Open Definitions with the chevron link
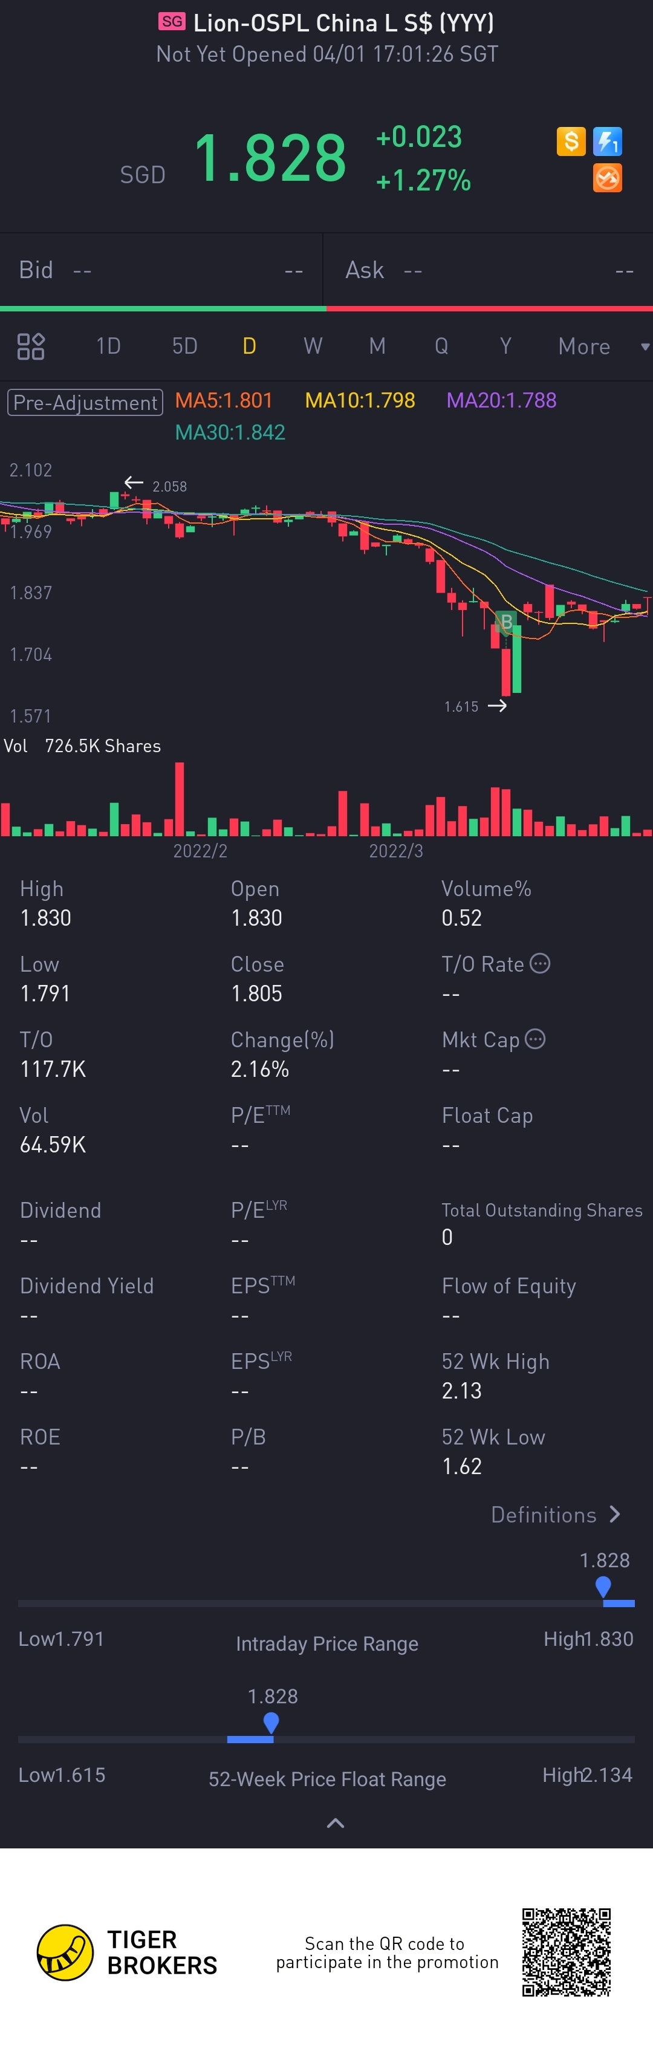Screen dimensions: 653x2057 556,1515
